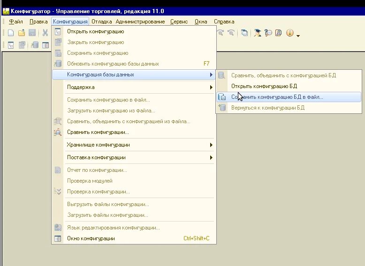This screenshot has height=266, width=365.
Task: Select Открыть конфигурацию БД
Action: click(289, 86)
